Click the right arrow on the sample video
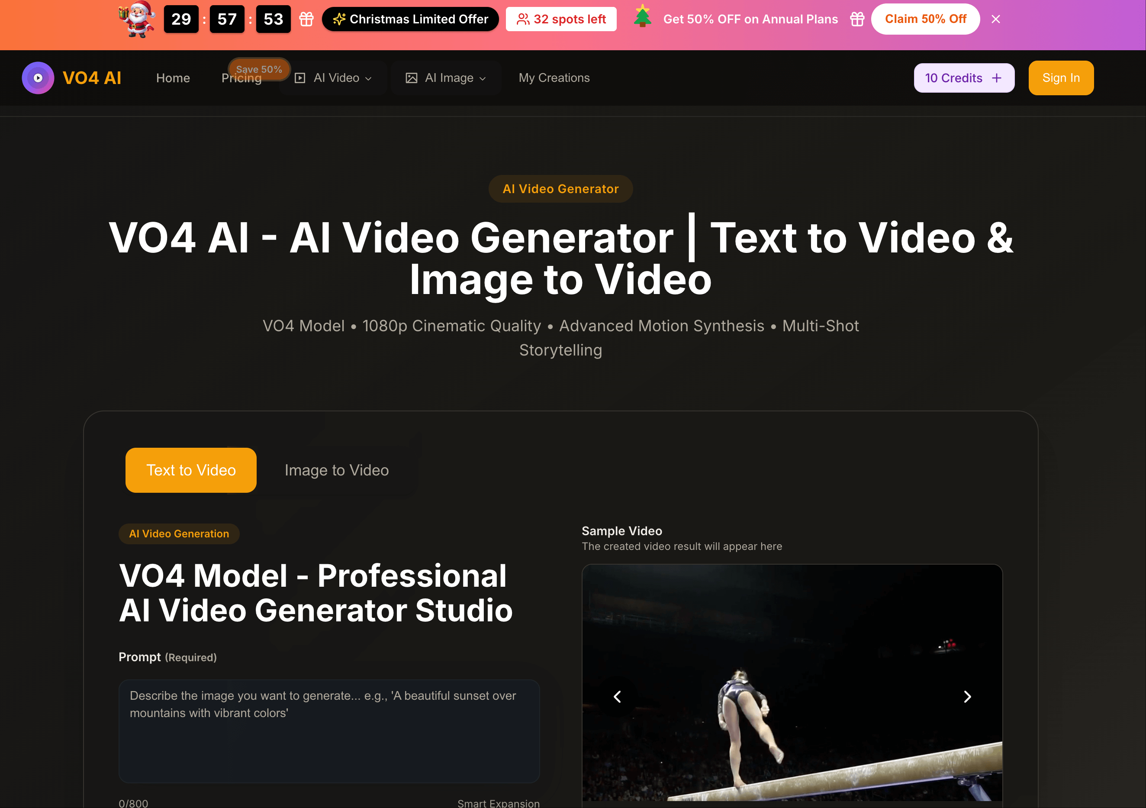1146x808 pixels. pyautogui.click(x=968, y=696)
